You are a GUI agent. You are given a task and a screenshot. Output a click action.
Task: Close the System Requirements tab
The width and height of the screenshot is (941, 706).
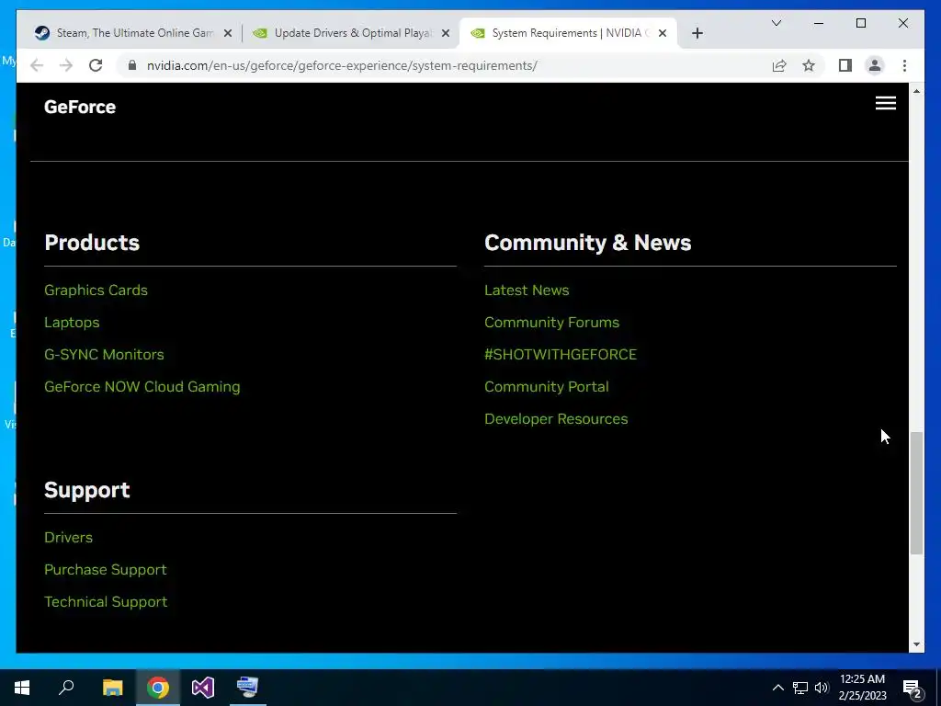(x=662, y=33)
